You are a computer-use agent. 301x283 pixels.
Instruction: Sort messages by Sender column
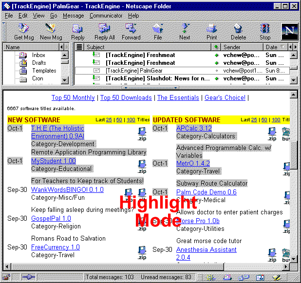coord(242,47)
